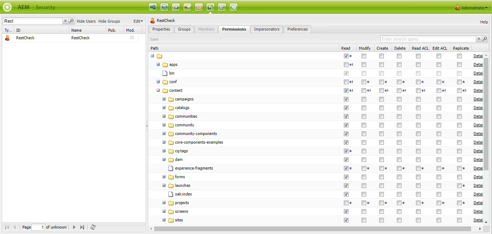Click the bin file icon
Screen dimensions: 492x234
(165, 73)
